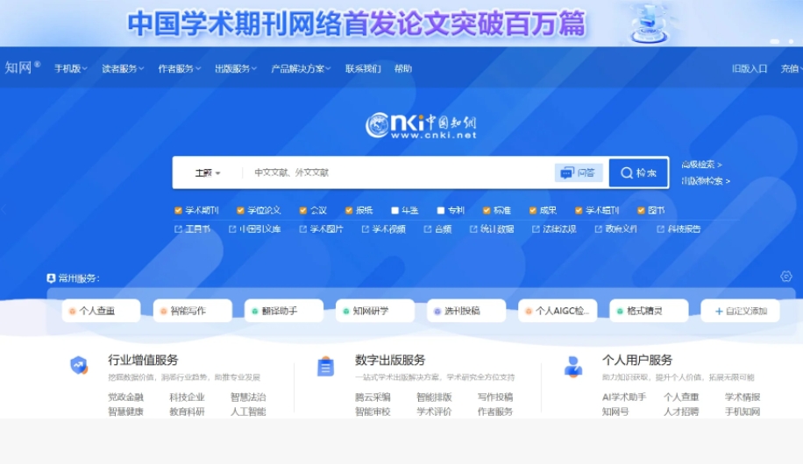Image resolution: width=803 pixels, height=464 pixels.
Task: Open 高级检索 link
Action: (701, 165)
